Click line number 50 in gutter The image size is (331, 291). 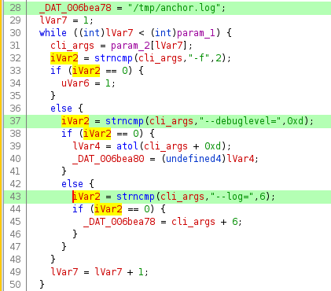[15, 285]
